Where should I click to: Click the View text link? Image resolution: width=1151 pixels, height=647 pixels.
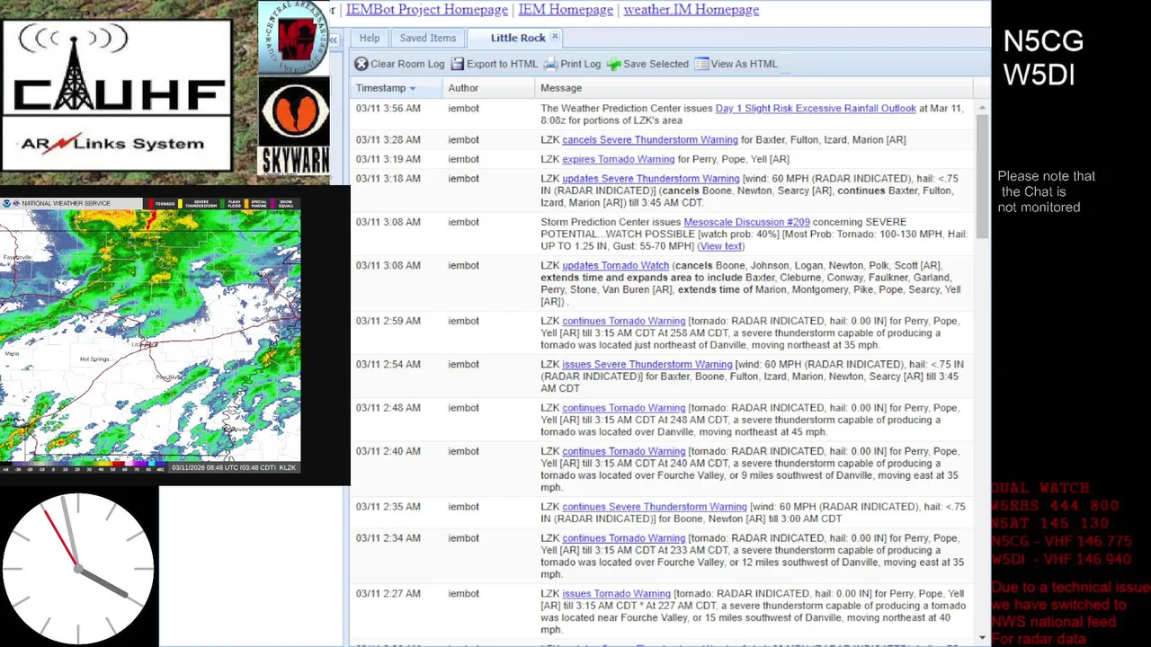[x=721, y=246]
